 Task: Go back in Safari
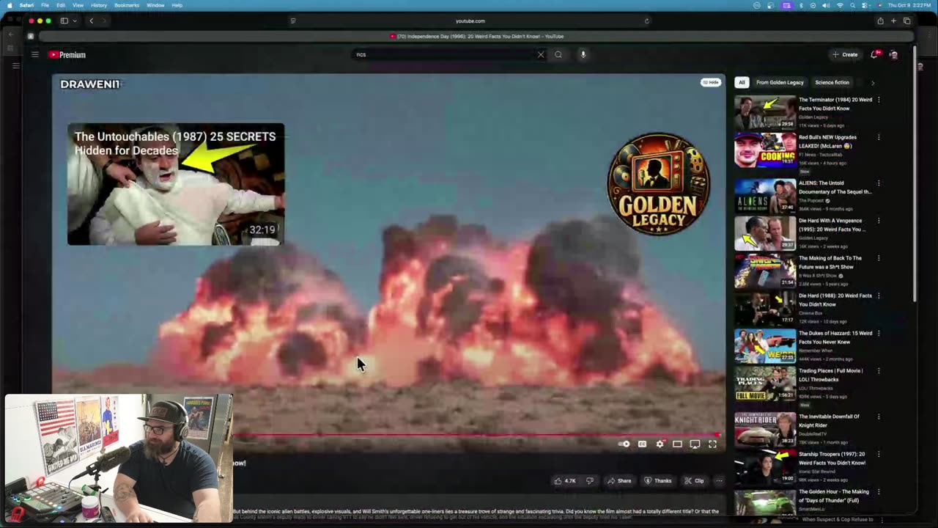[x=91, y=21]
